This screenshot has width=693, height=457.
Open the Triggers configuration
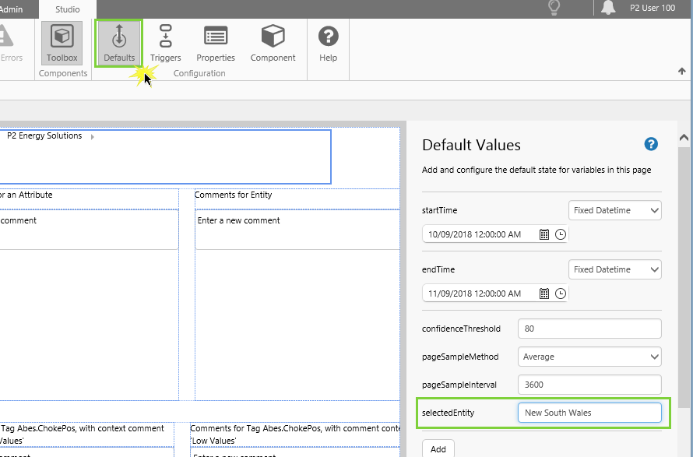click(165, 44)
